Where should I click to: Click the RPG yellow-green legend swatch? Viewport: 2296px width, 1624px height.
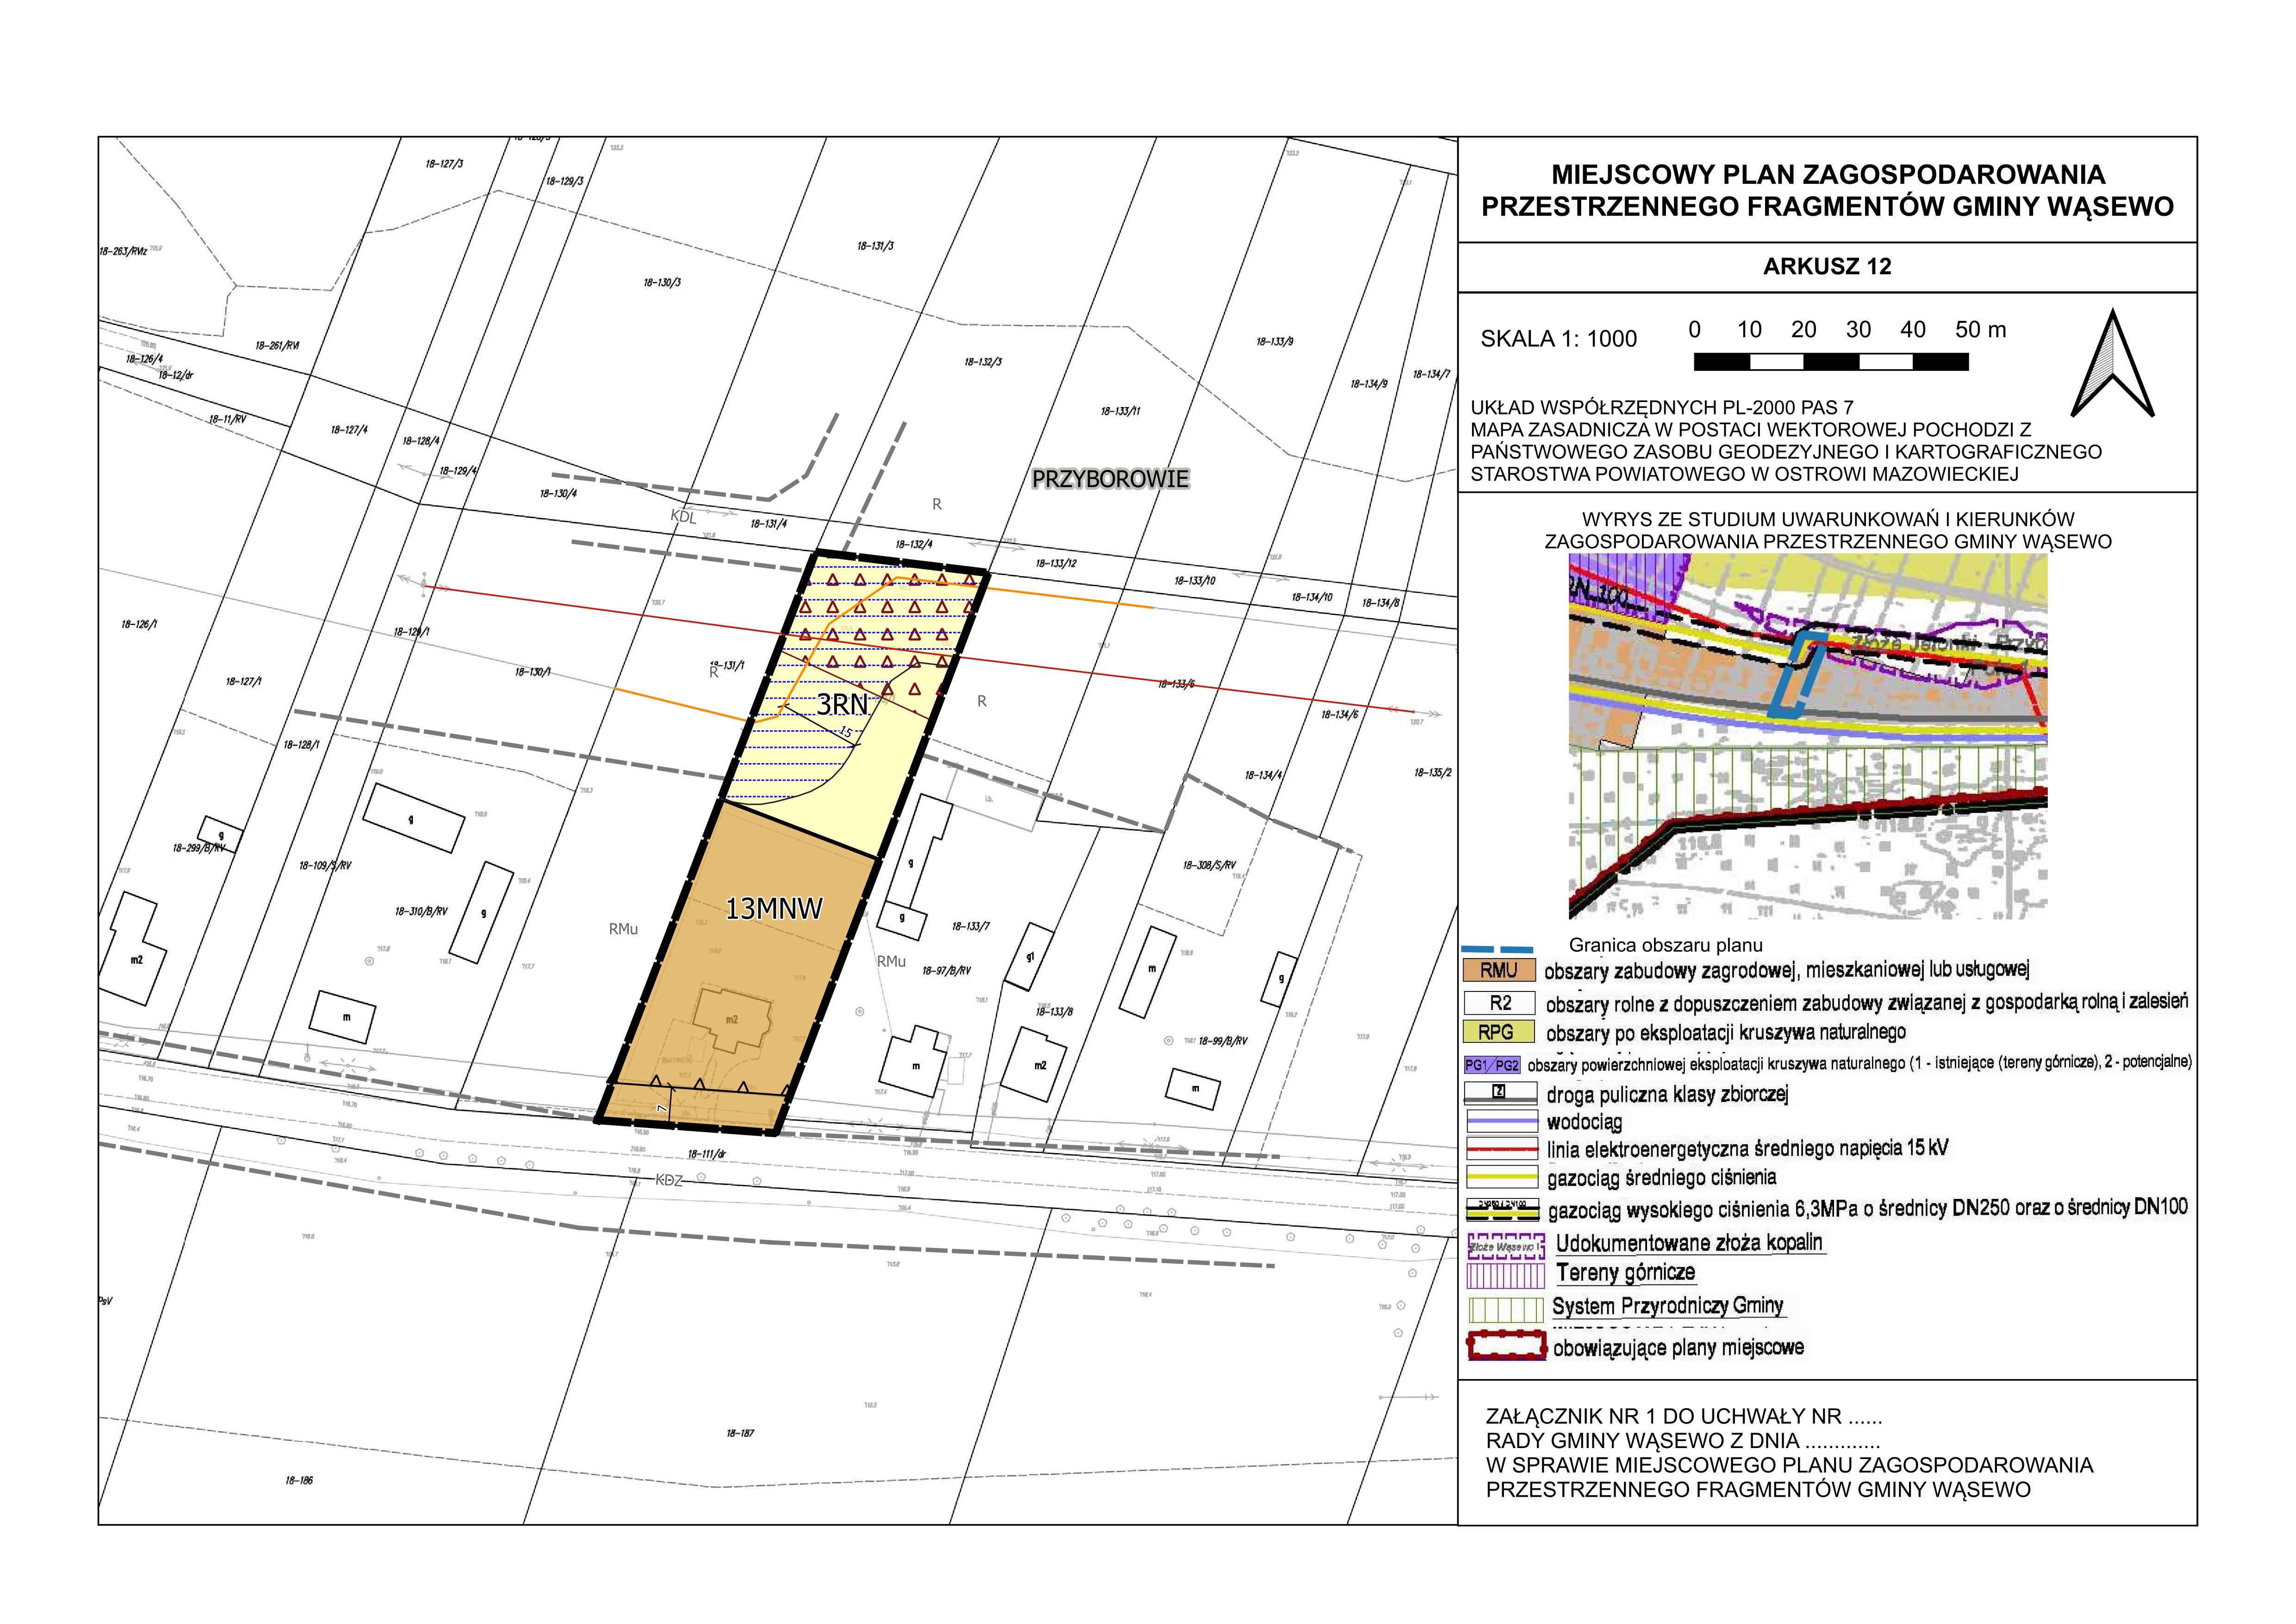(x=1499, y=1032)
